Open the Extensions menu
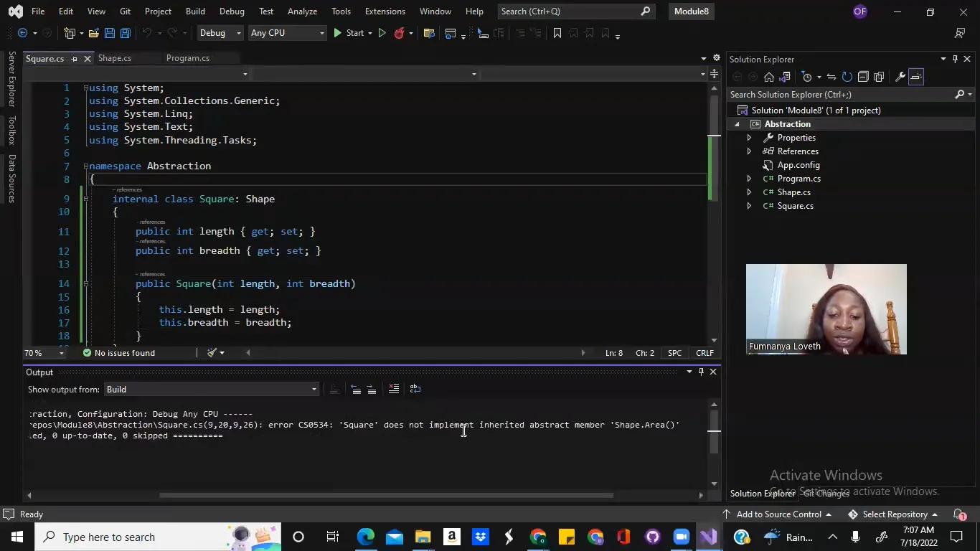This screenshot has height=551, width=980. [x=385, y=11]
